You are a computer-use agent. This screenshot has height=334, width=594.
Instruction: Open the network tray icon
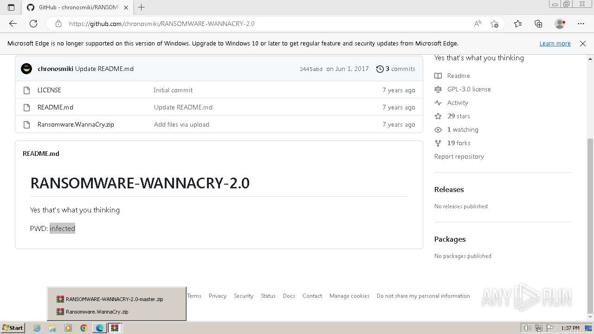coord(539,328)
